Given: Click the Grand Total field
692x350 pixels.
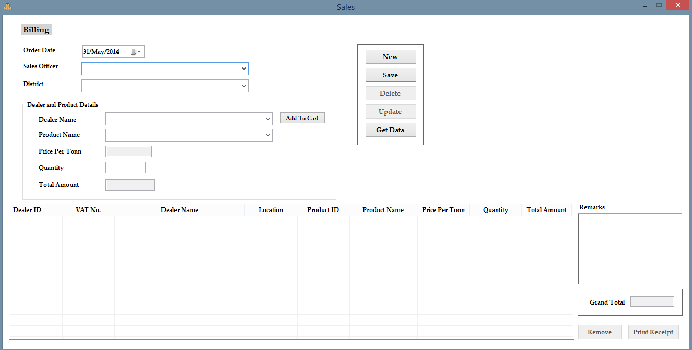Looking at the screenshot, I should [652, 301].
